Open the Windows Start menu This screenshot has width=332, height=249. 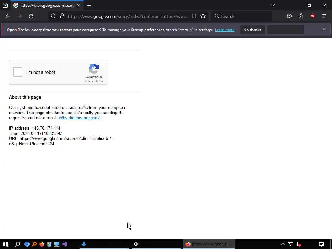[6, 244]
